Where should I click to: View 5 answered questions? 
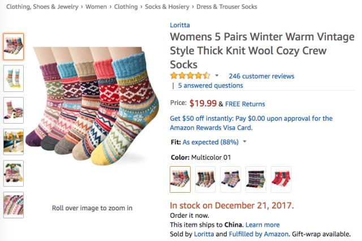[210, 86]
